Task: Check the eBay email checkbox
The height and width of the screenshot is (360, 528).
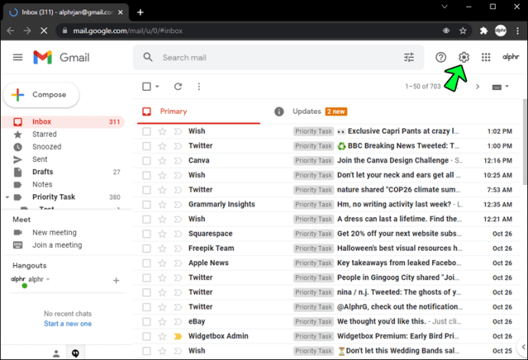Action: point(146,322)
